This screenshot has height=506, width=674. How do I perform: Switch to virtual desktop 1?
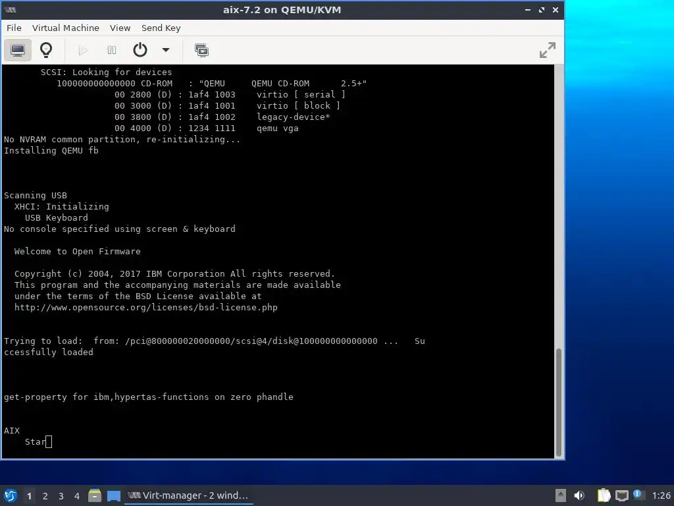coord(29,496)
